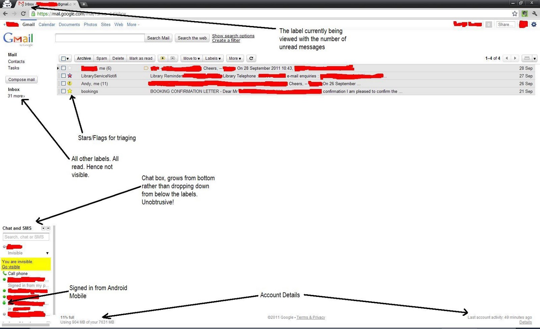
Task: Open Photos from the Google bar
Action: coord(90,25)
